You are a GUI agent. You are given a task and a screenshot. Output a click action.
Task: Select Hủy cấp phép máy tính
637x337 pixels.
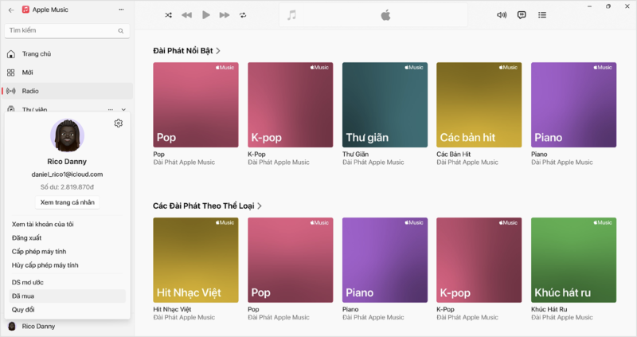45,265
